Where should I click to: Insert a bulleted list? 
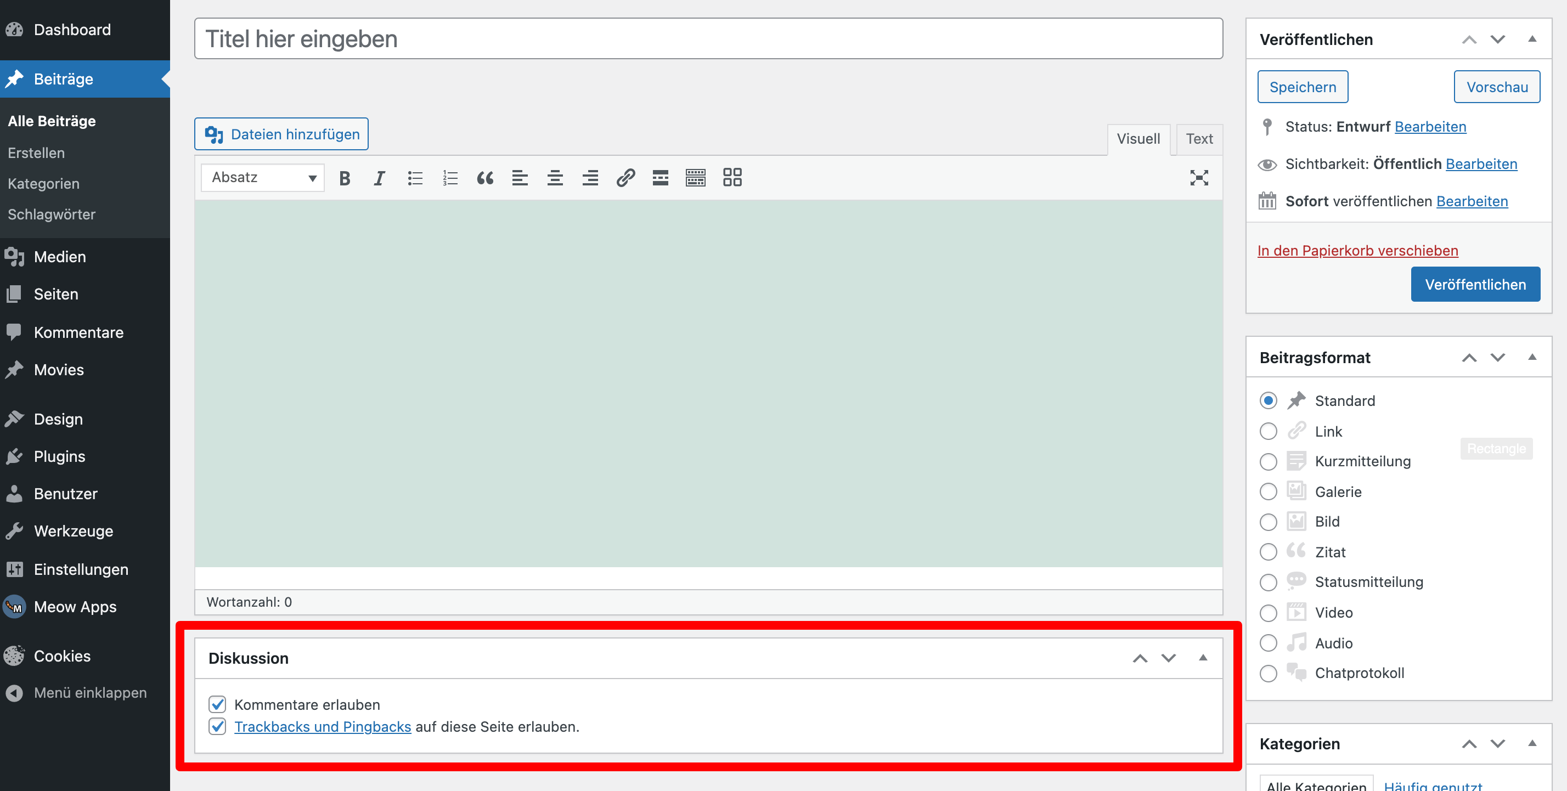(x=415, y=178)
